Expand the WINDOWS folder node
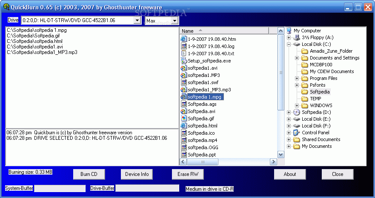 tap(297, 105)
